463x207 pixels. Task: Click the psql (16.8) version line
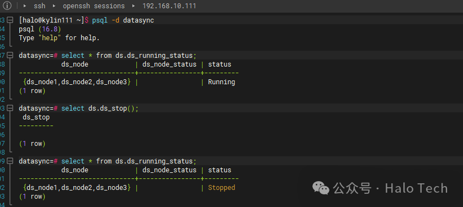point(40,29)
